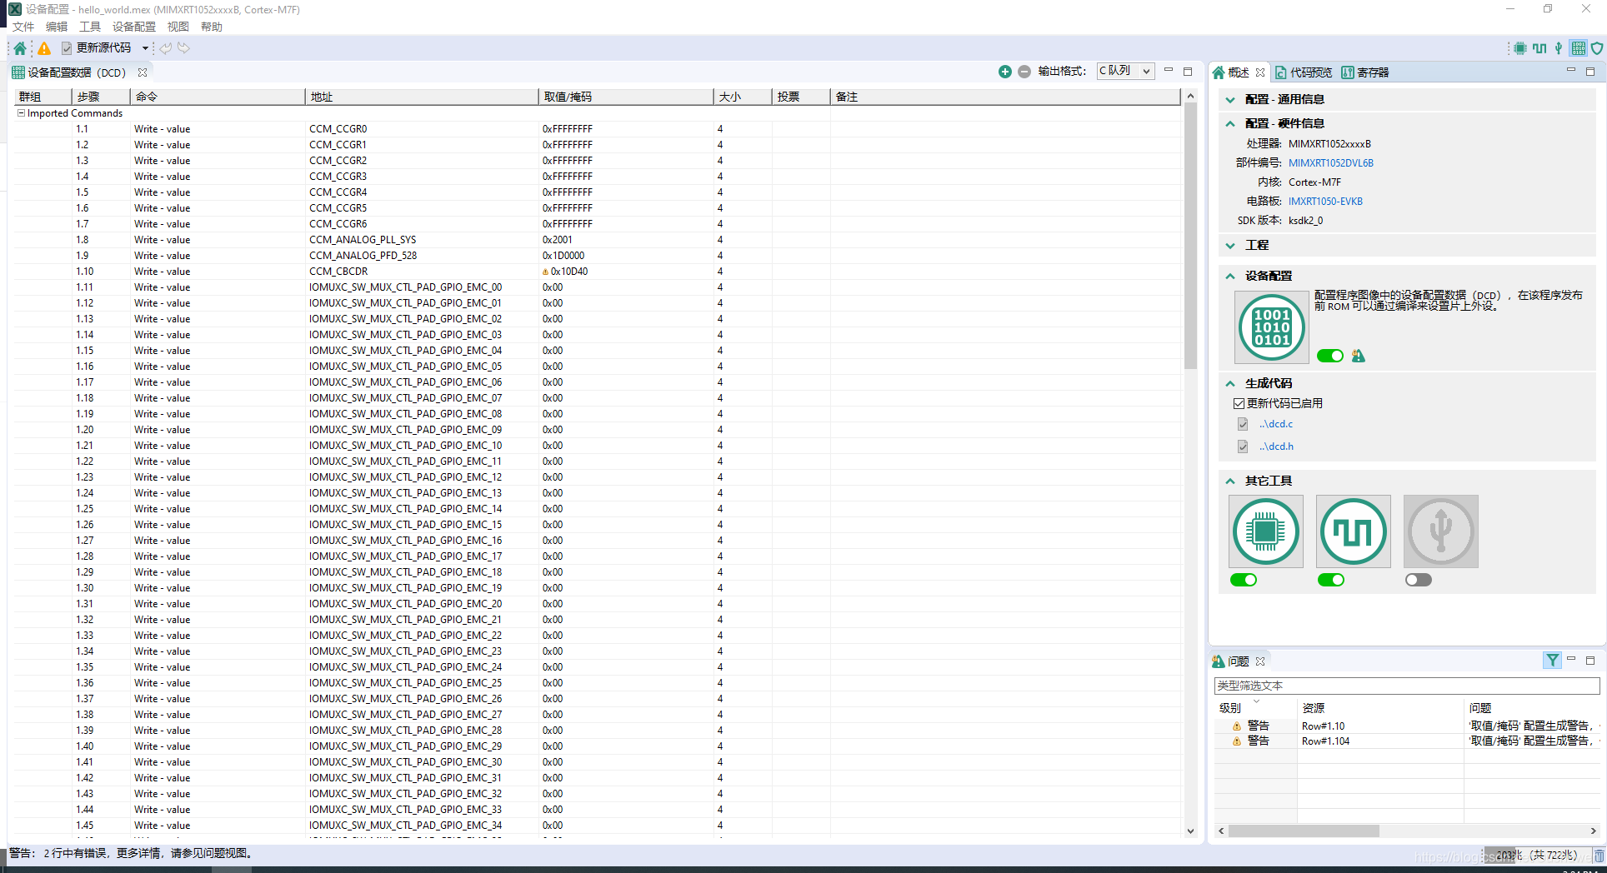This screenshot has height=873, width=1607.
Task: Click the filter funnel icon in 问题 panel
Action: pyautogui.click(x=1552, y=661)
